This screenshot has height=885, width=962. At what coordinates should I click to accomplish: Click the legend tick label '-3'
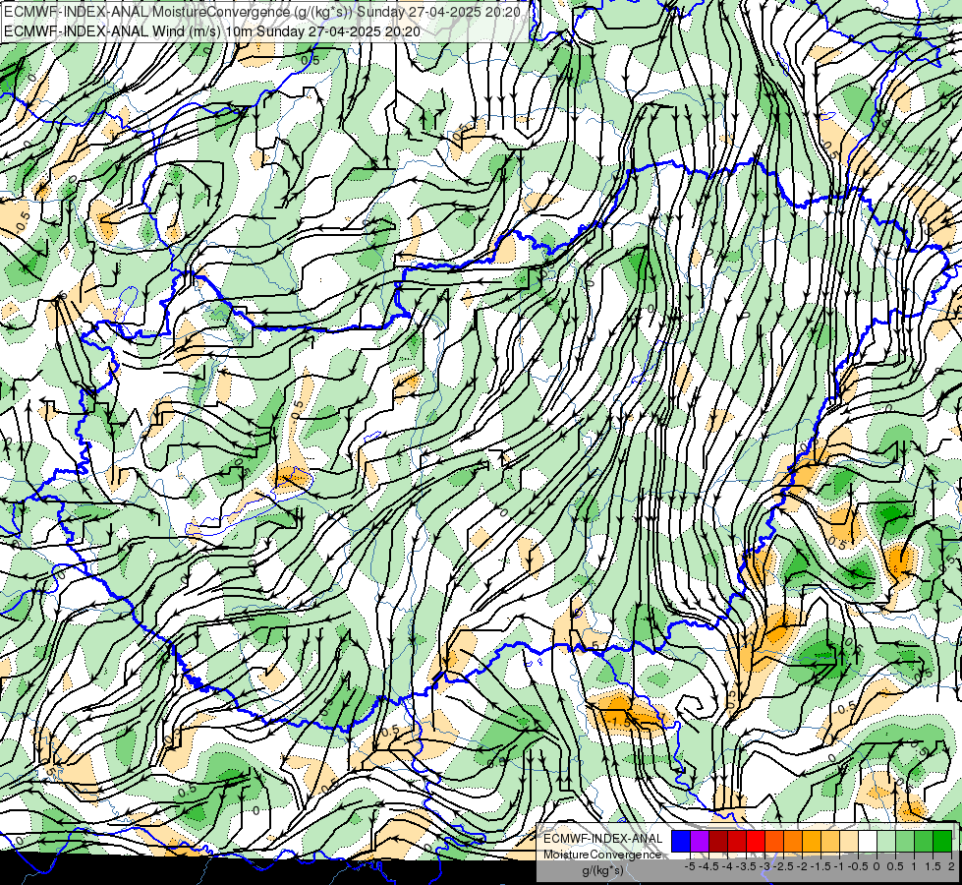point(765,866)
